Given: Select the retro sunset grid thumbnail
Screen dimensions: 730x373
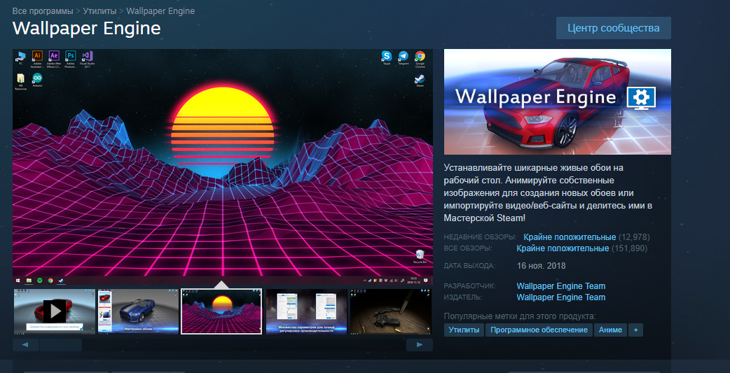Looking at the screenshot, I should coord(221,311).
